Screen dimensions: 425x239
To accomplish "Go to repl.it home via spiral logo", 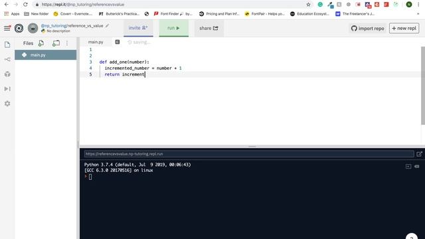I will pos(19,28).
